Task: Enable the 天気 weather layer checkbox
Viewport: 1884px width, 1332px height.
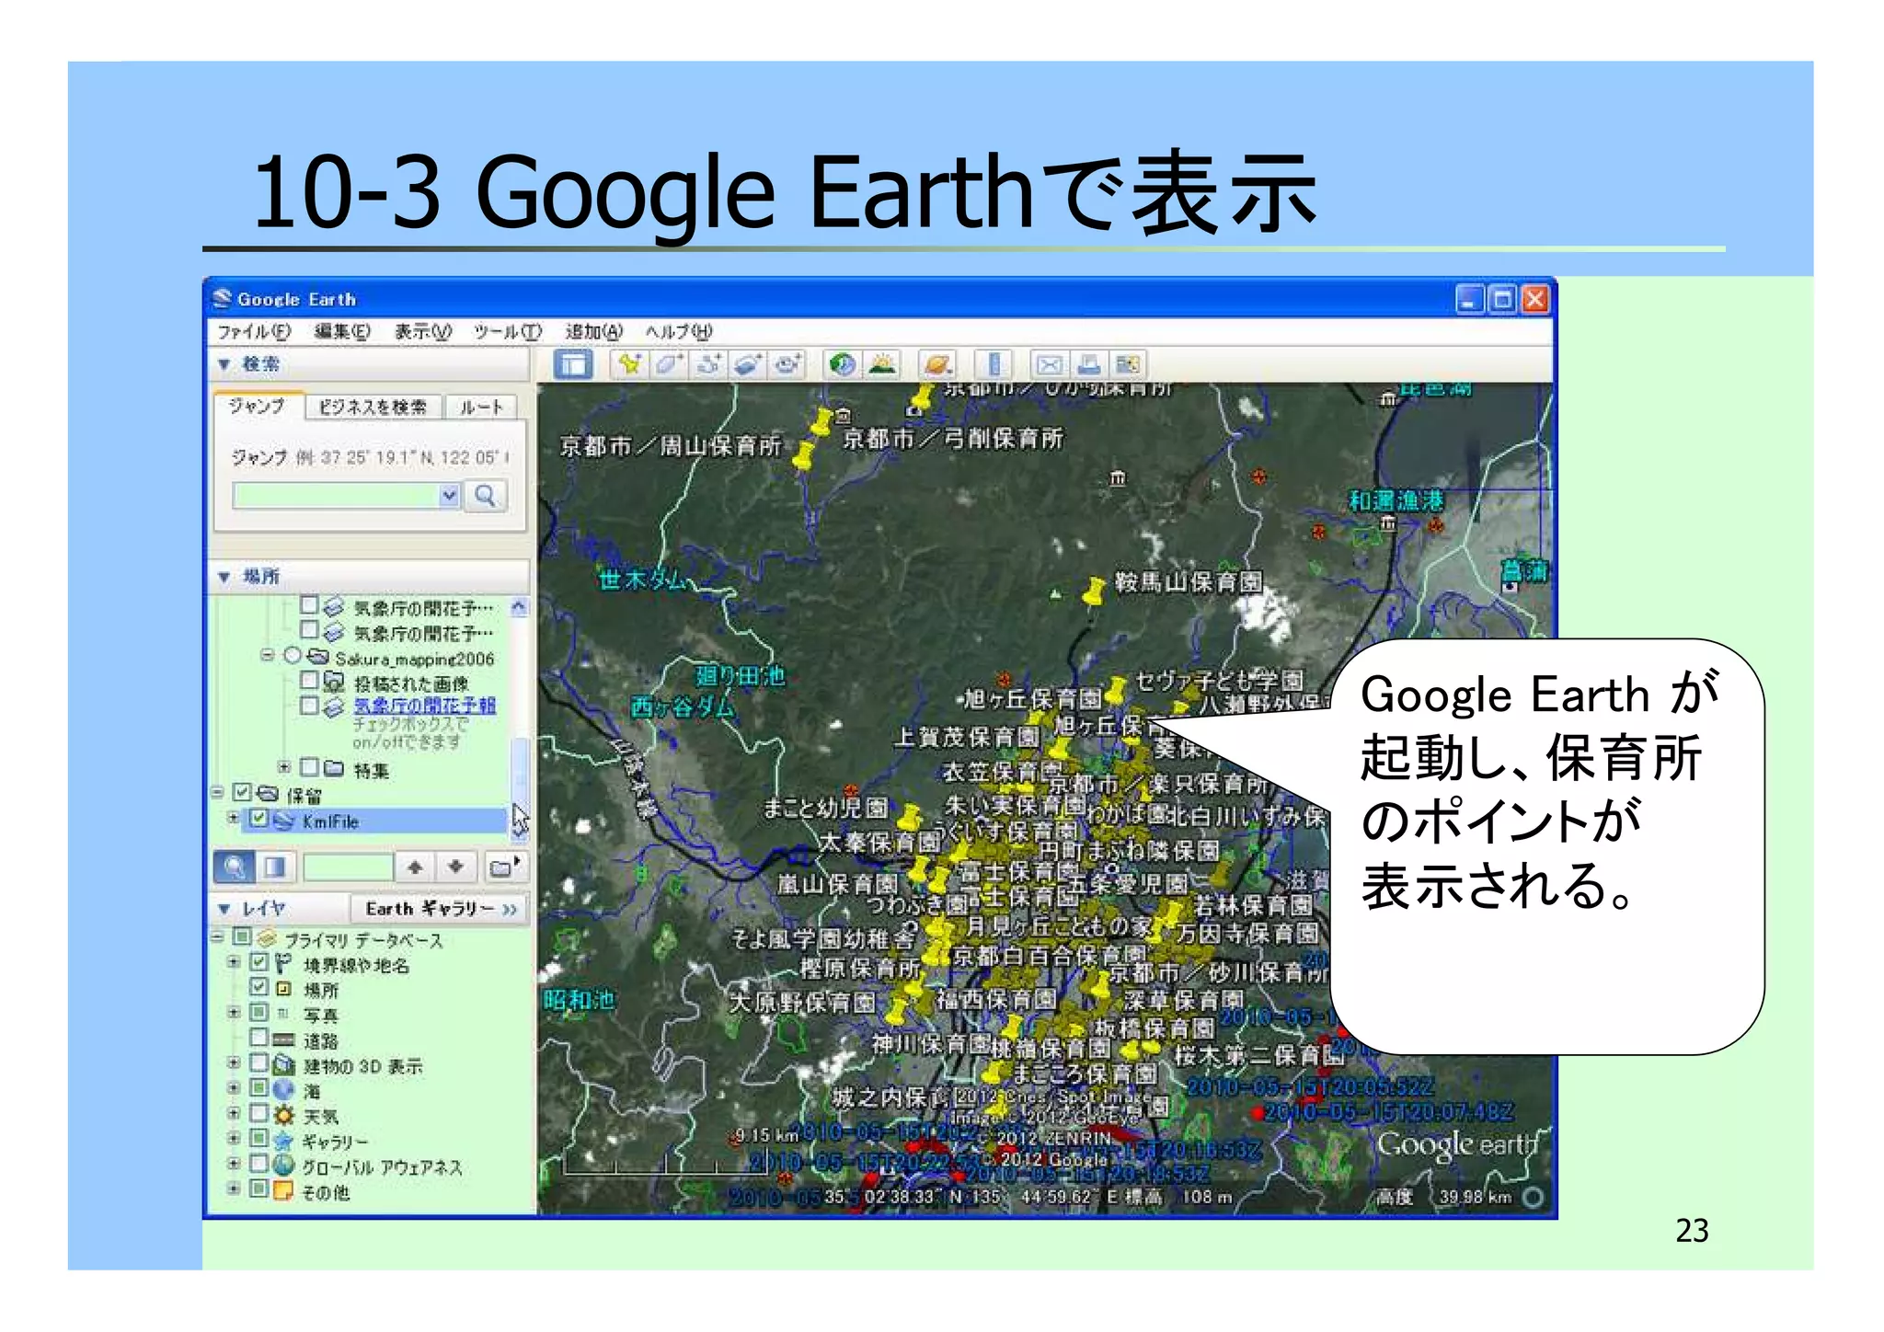Action: coord(258,1114)
